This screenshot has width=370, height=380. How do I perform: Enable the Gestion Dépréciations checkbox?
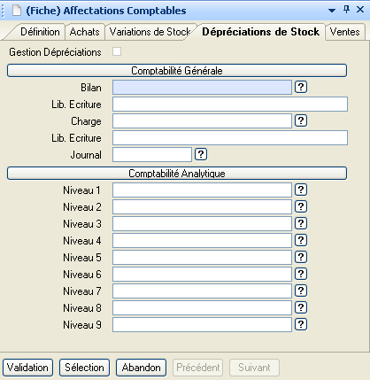(117, 51)
